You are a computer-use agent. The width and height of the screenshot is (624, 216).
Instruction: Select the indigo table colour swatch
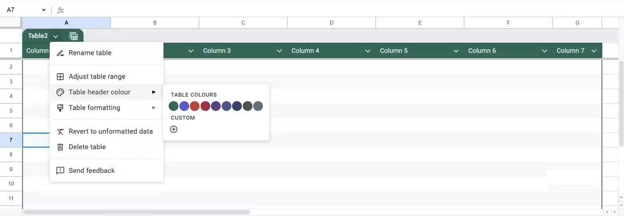point(226,106)
